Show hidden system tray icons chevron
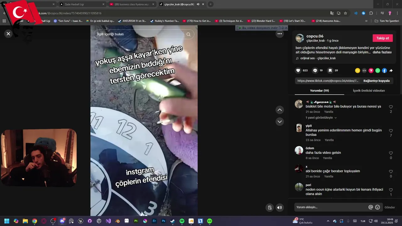402x226 pixels. click(x=328, y=221)
